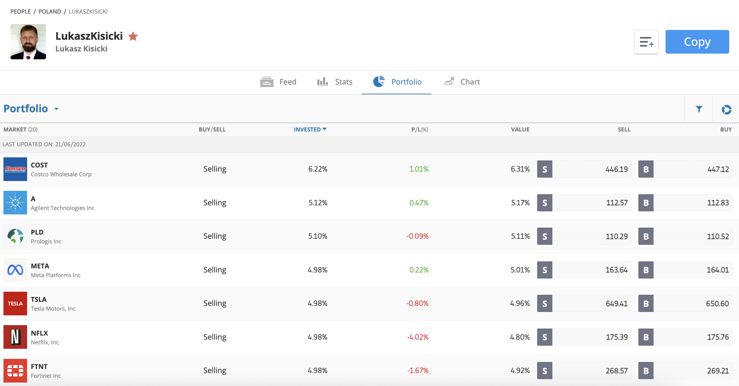Click the S sell button for Agilent

pos(544,203)
